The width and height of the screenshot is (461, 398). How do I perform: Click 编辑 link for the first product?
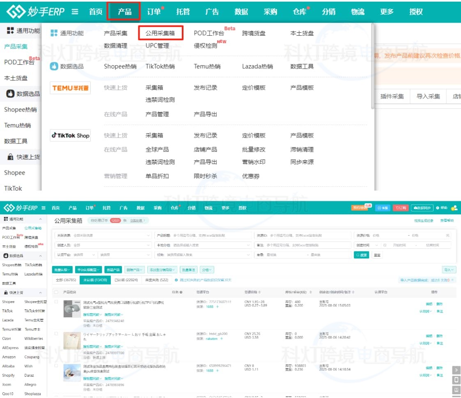pos(429,304)
